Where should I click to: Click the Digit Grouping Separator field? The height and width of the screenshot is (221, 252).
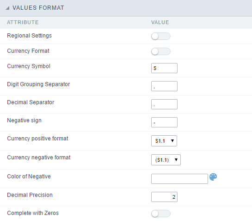[x=164, y=86]
